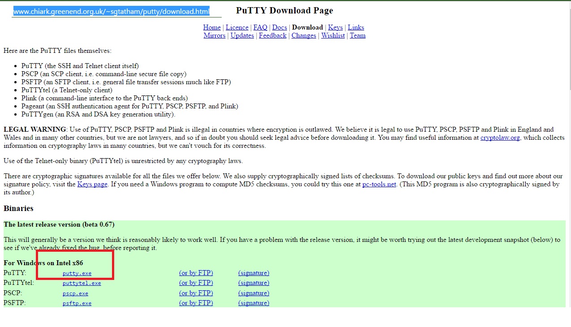Visit the Team link
Screen dimensions: 571x327
click(358, 35)
